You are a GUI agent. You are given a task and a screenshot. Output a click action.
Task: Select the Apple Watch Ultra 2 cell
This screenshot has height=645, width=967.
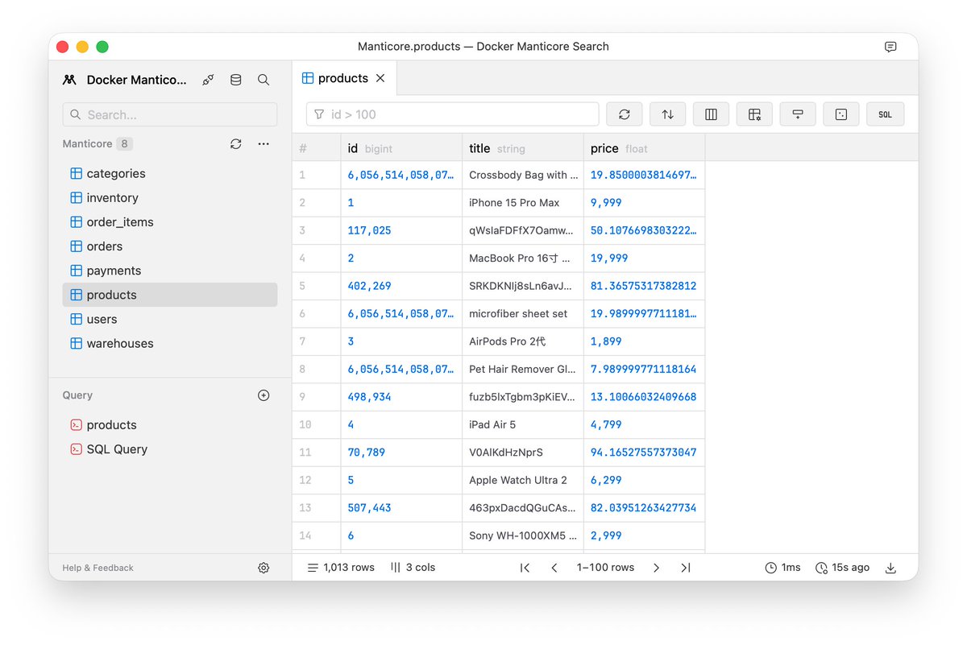[x=523, y=480]
